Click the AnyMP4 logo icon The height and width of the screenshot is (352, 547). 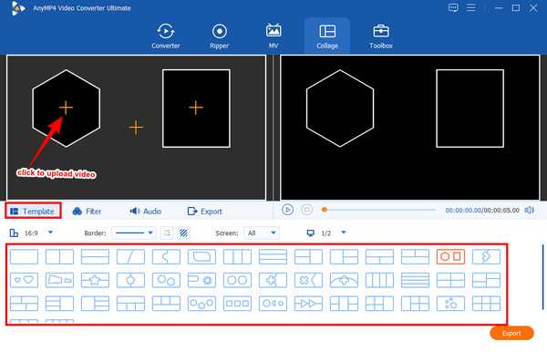pos(18,8)
